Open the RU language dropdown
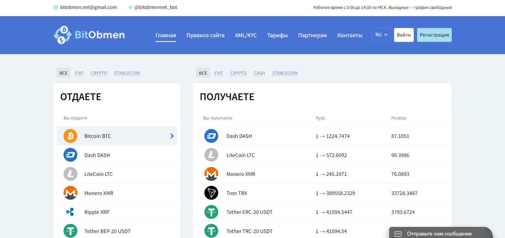 381,35
